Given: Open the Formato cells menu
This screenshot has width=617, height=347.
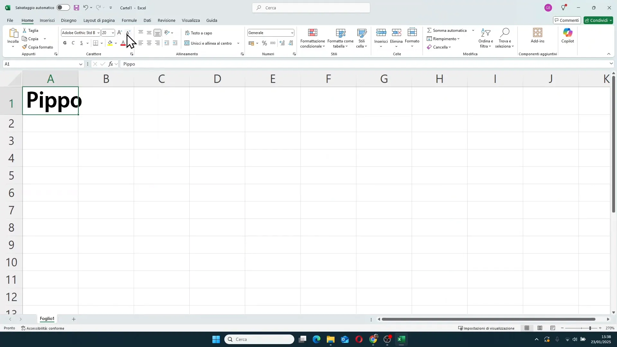Looking at the screenshot, I should click(412, 38).
